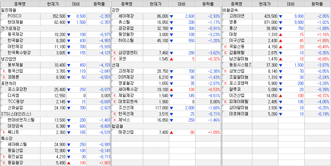Click the K marker beside 삼보산업
This screenshot has height=166, width=331.
pyautogui.click(x=226, y=71)
